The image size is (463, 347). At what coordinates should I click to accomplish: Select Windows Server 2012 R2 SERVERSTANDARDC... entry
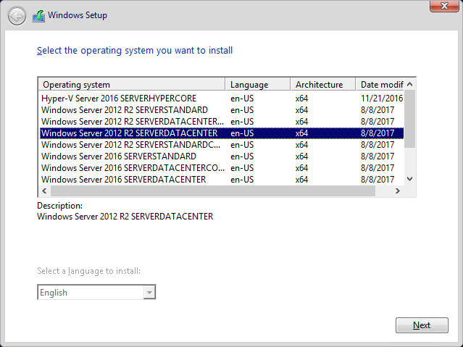pyautogui.click(x=222, y=145)
